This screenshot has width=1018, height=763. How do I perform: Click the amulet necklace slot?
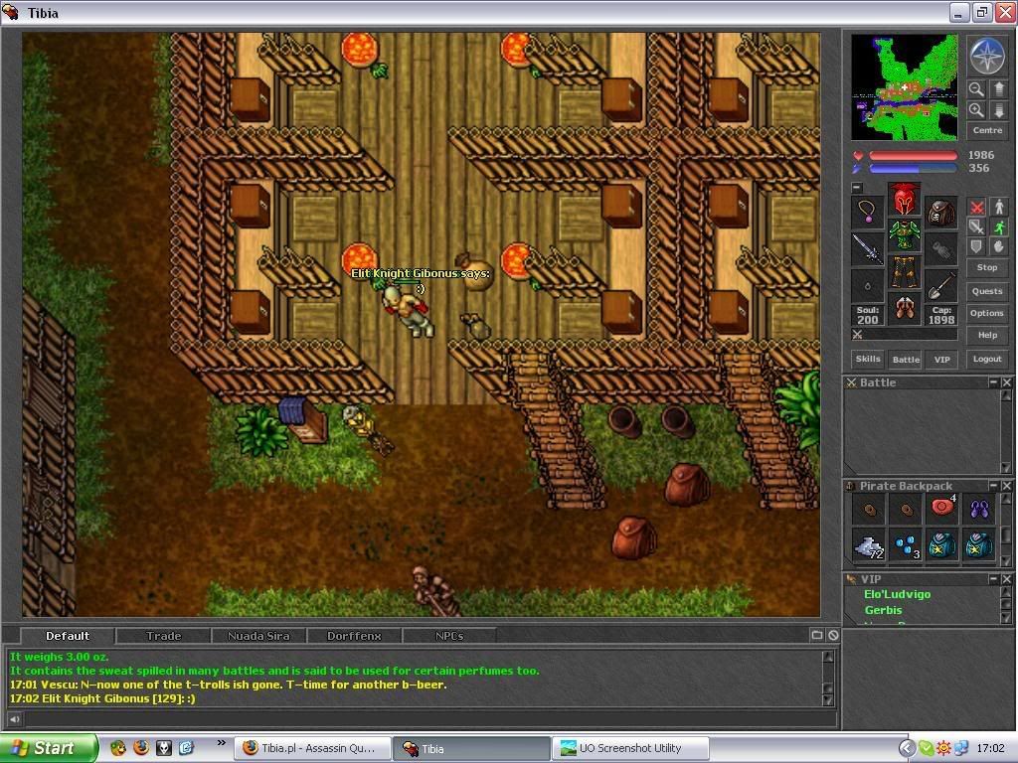[x=867, y=213]
